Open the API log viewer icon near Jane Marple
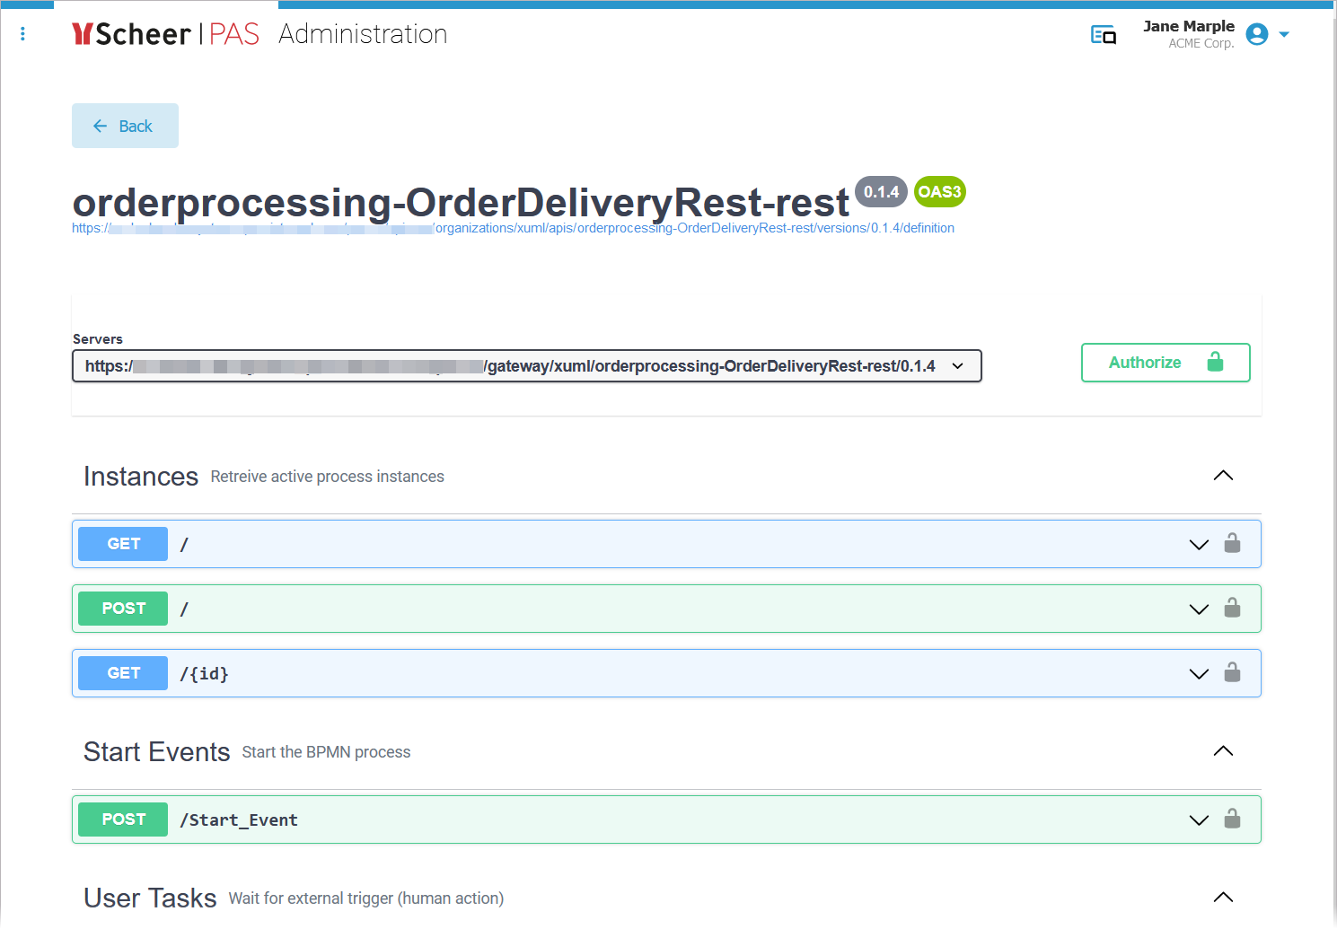The image size is (1337, 929). (x=1103, y=33)
